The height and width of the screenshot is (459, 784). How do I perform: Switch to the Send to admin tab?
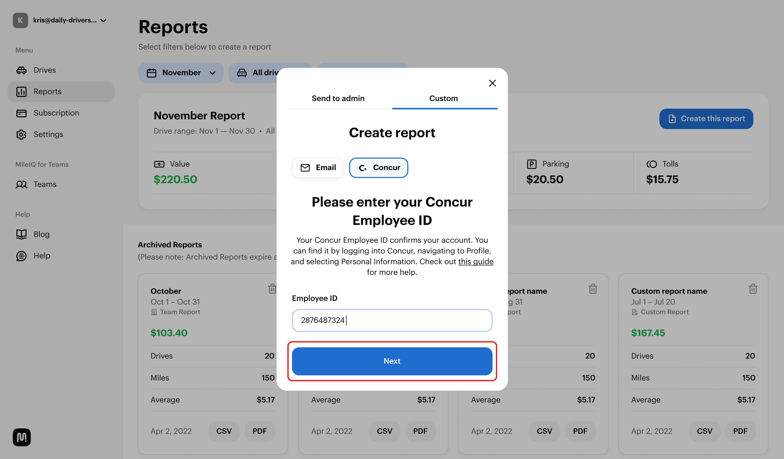(338, 98)
